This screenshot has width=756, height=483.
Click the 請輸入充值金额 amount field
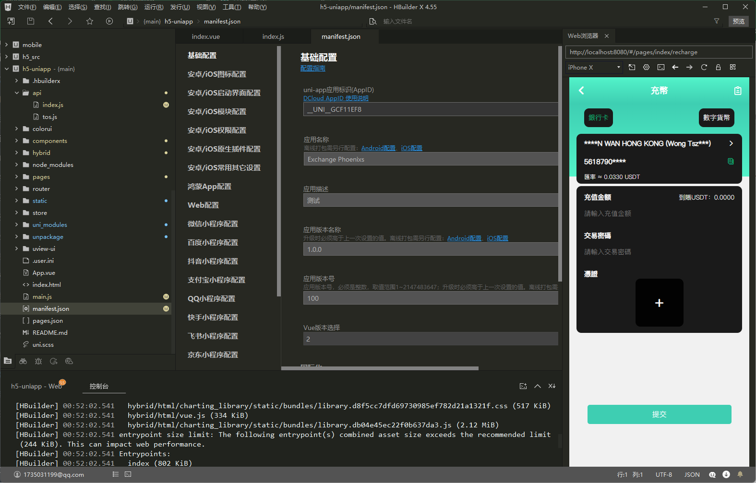point(659,213)
